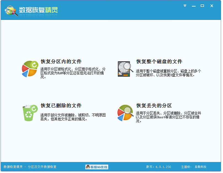The width and height of the screenshot is (223, 173).
Task: Close the 数据恢复精灵 window
Action: [212, 6]
